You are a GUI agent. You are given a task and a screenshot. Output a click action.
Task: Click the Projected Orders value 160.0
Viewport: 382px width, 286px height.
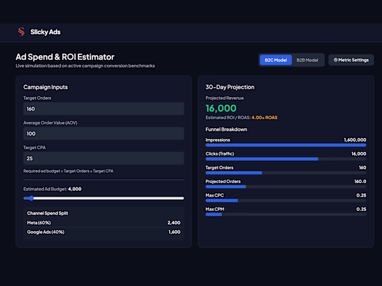point(360,181)
